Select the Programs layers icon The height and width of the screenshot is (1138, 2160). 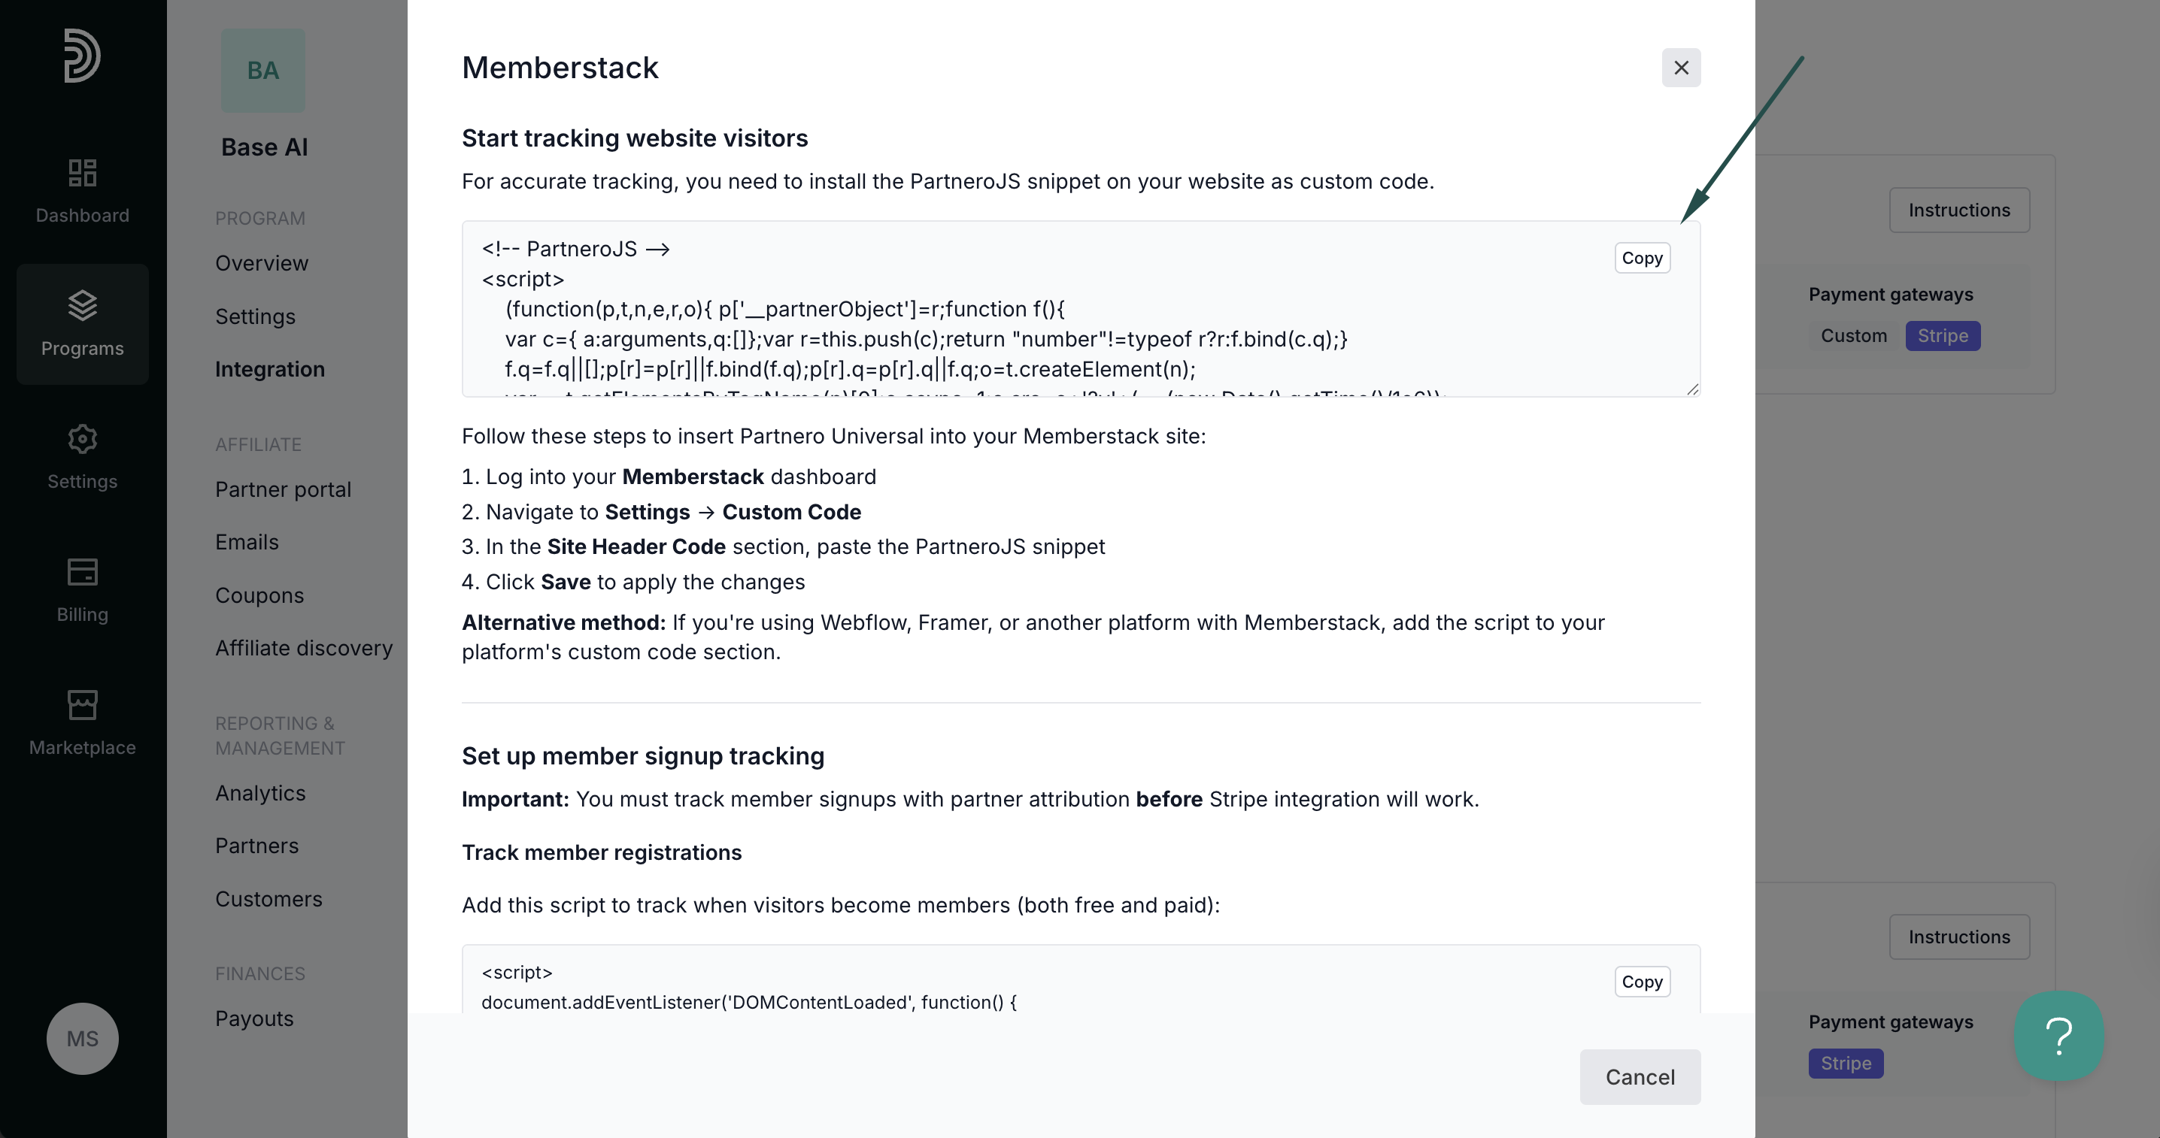pos(82,306)
